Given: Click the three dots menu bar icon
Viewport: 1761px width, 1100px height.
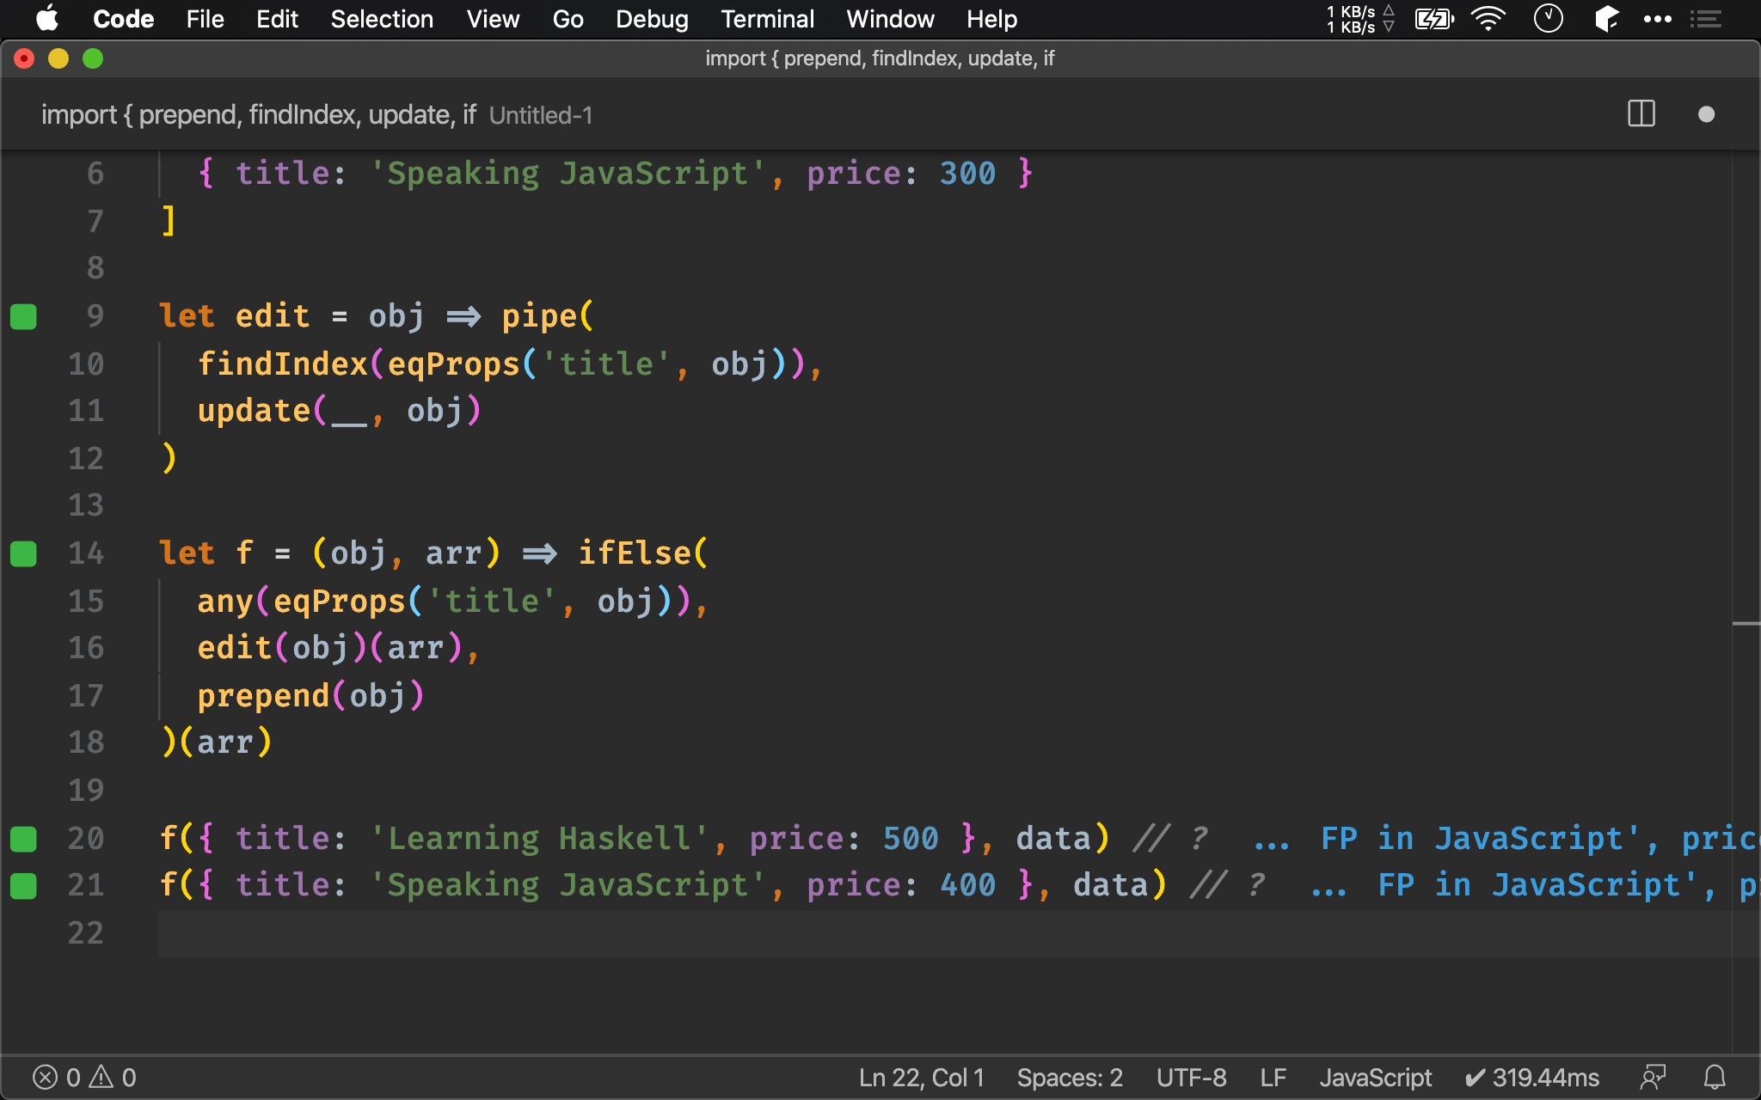Looking at the screenshot, I should tap(1657, 19).
